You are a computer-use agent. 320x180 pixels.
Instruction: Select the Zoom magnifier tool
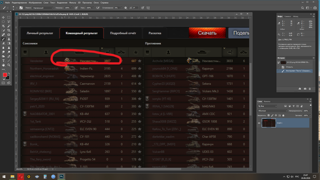9,65
